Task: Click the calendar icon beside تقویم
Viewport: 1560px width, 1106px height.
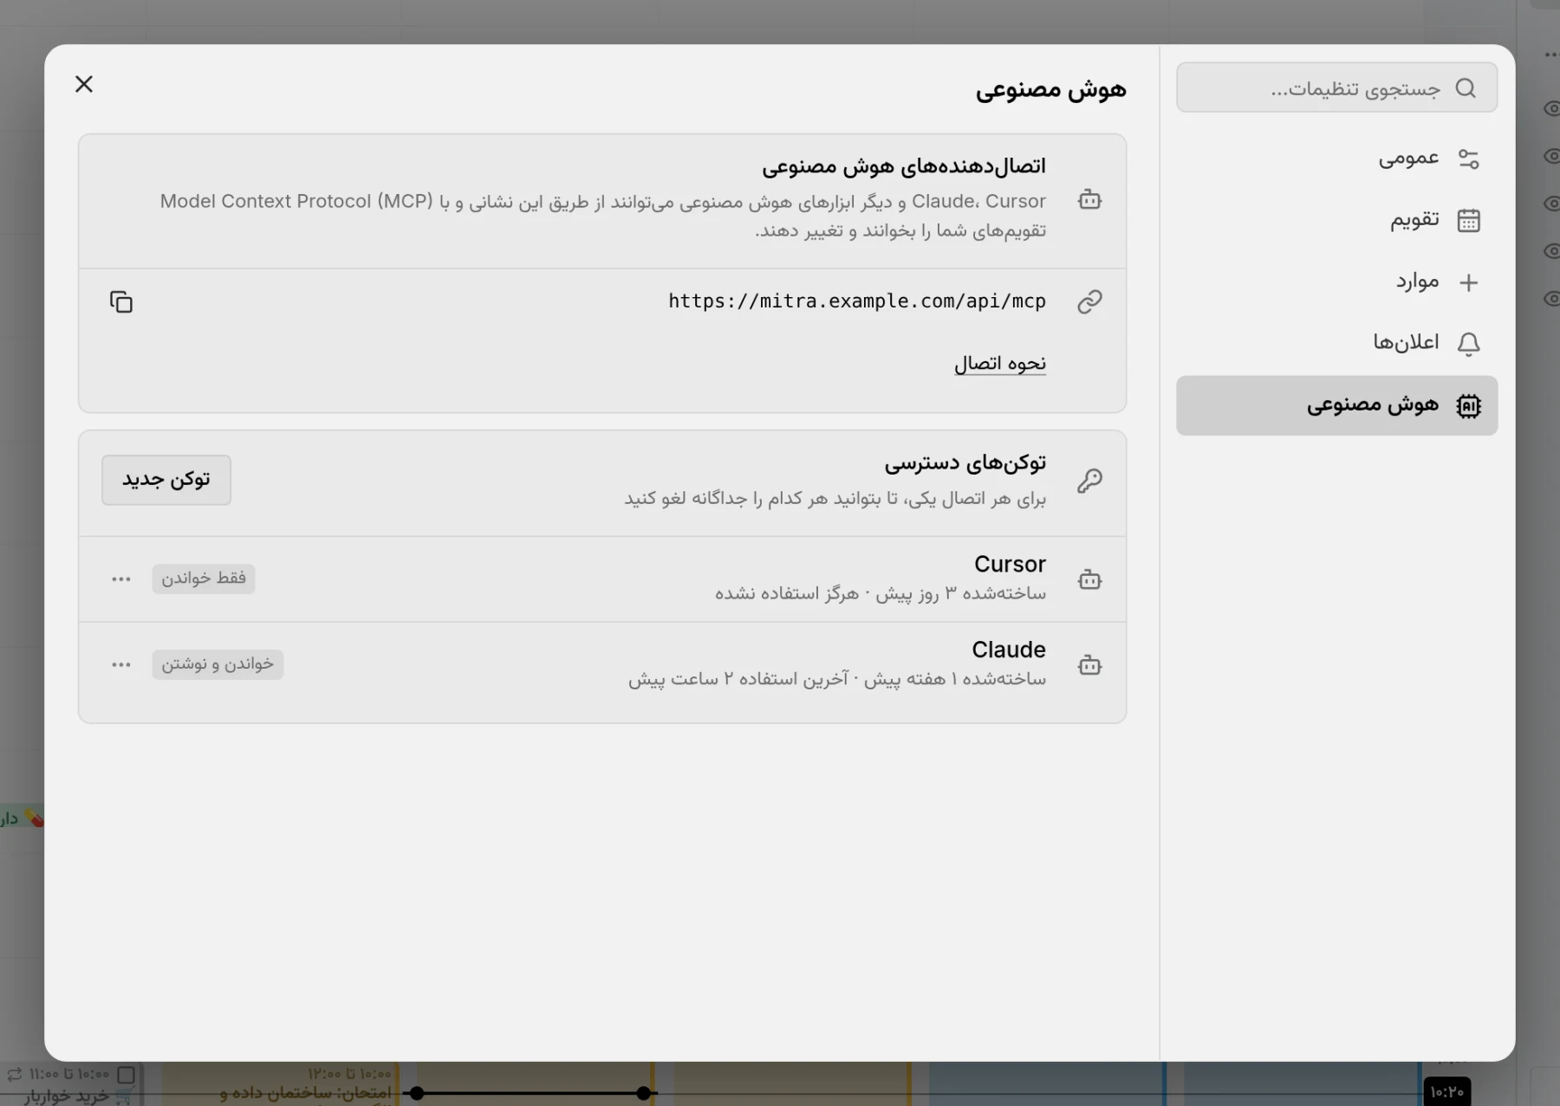Action: coord(1468,221)
